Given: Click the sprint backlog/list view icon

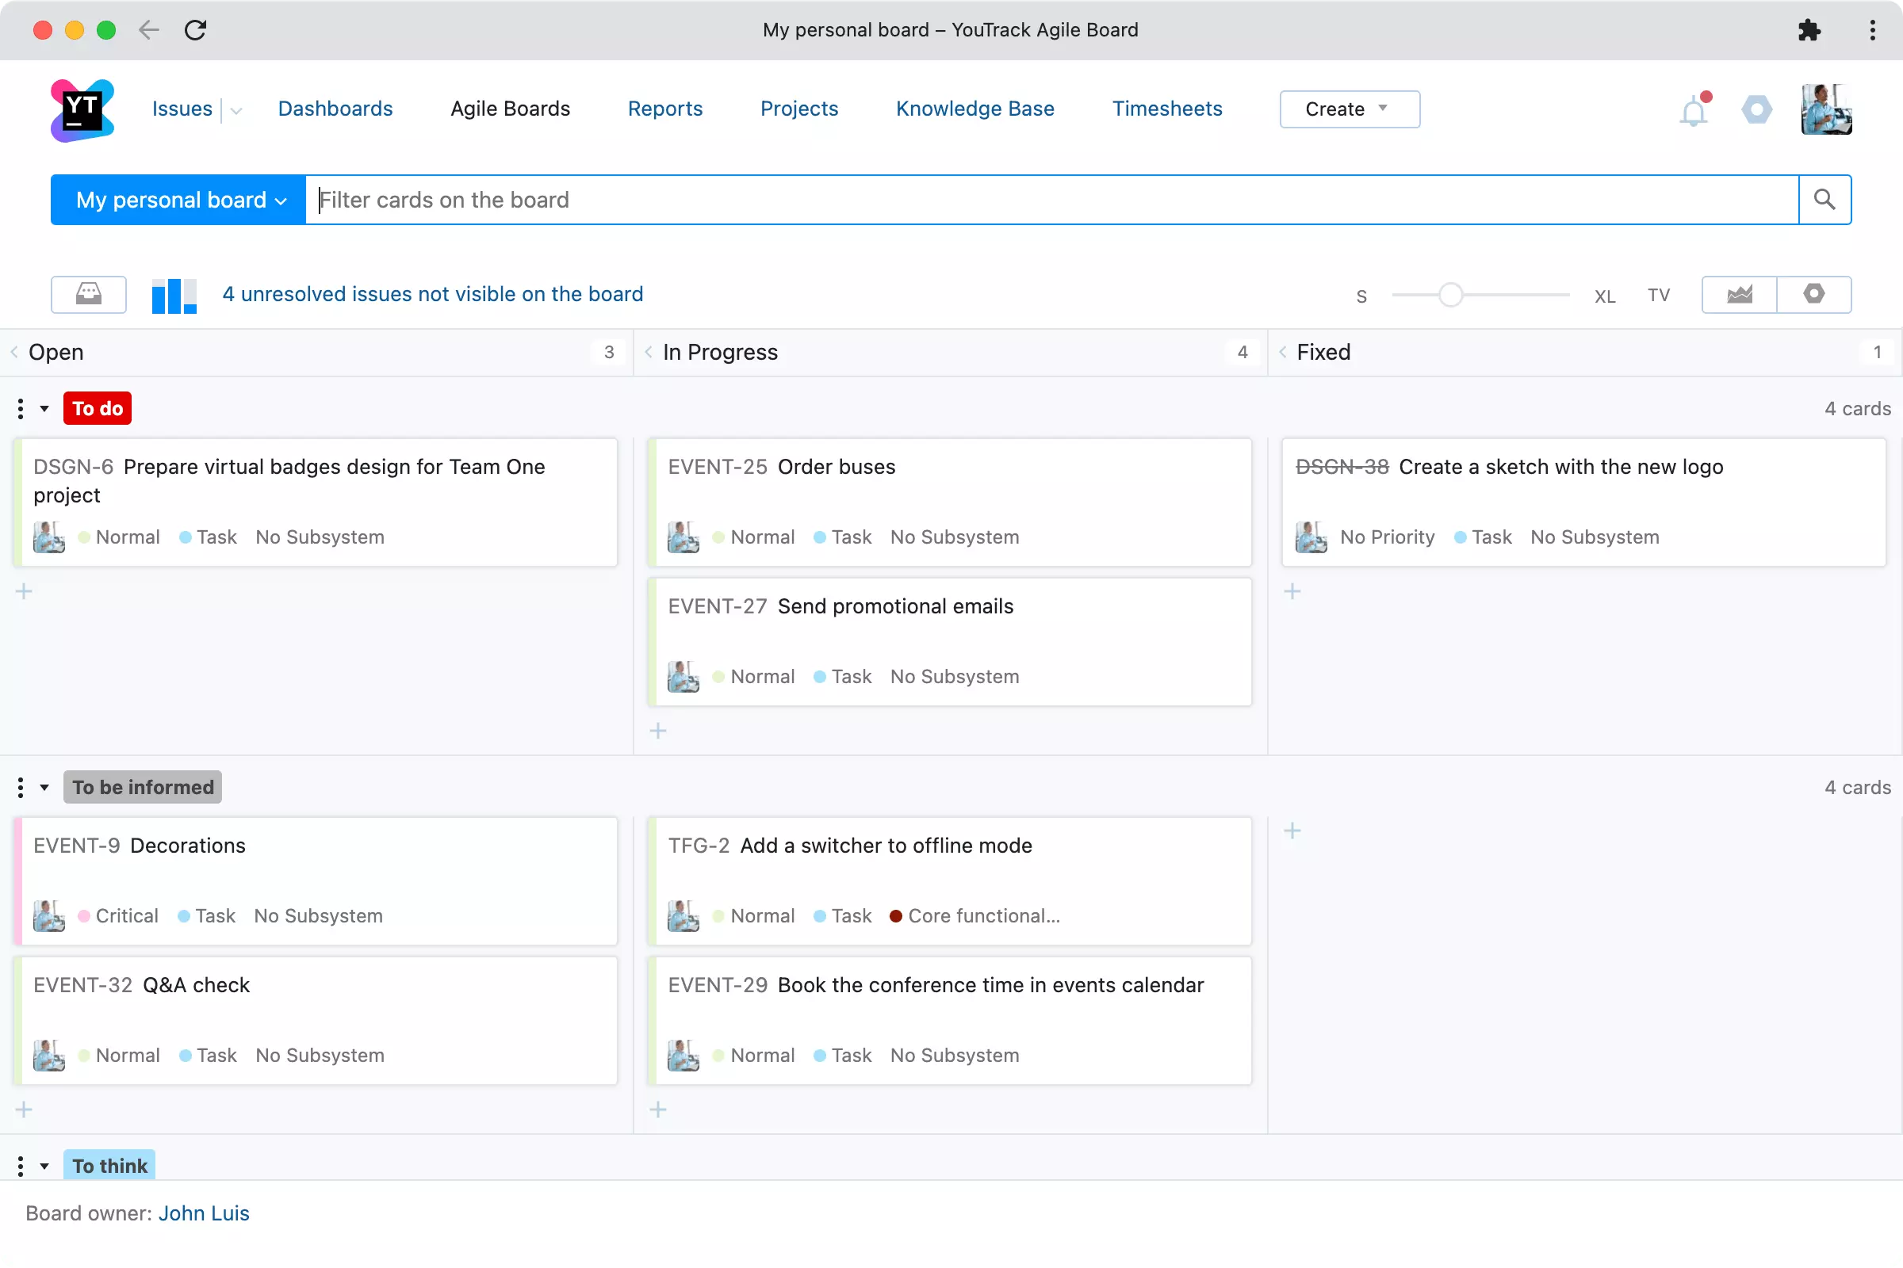Looking at the screenshot, I should (89, 294).
